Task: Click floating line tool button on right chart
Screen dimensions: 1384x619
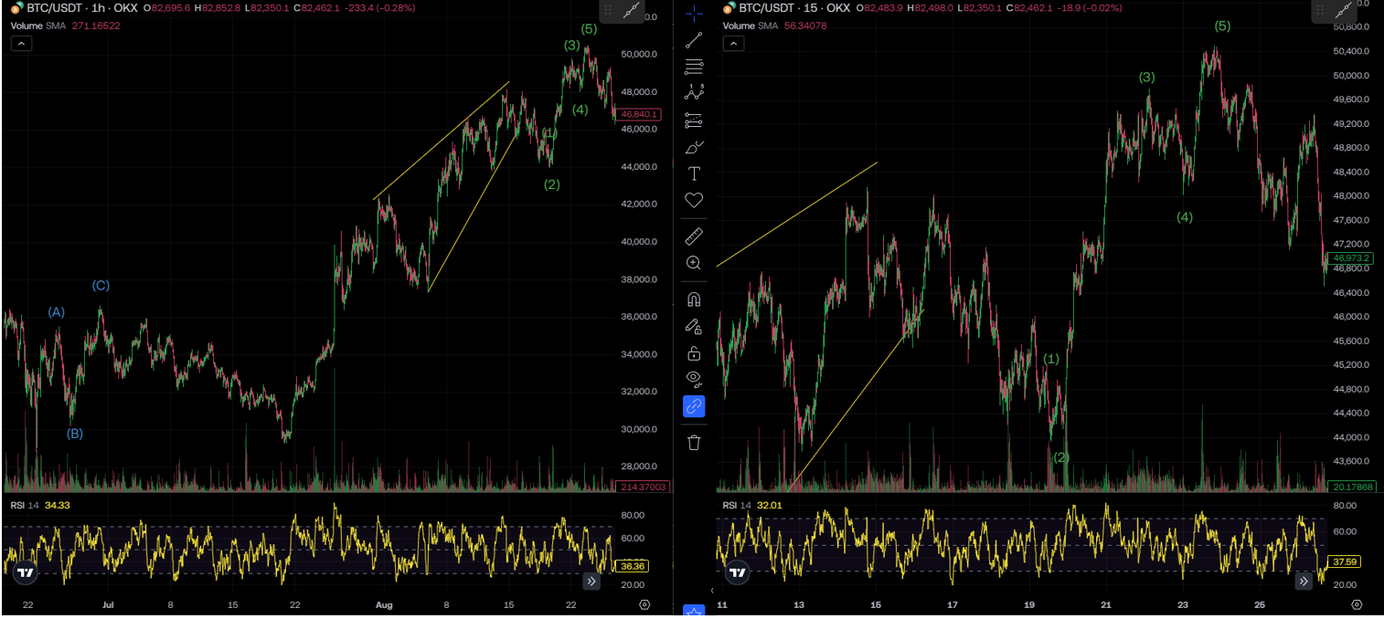Action: pos(1344,10)
